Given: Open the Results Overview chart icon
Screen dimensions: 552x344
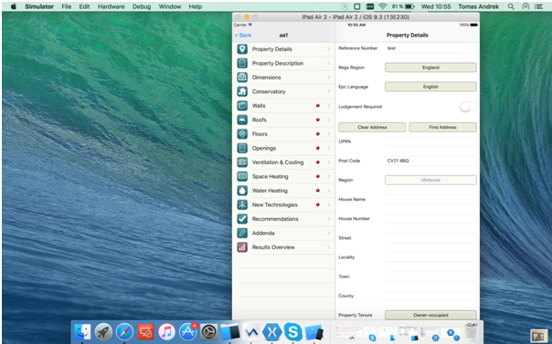Looking at the screenshot, I should coord(242,247).
